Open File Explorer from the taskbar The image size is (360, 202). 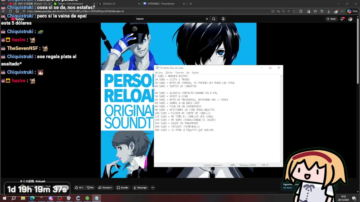click(x=23, y=198)
